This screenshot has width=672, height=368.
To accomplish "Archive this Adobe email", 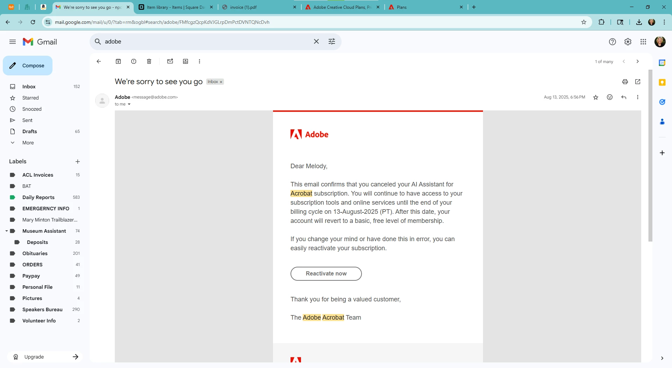I will coord(118,61).
